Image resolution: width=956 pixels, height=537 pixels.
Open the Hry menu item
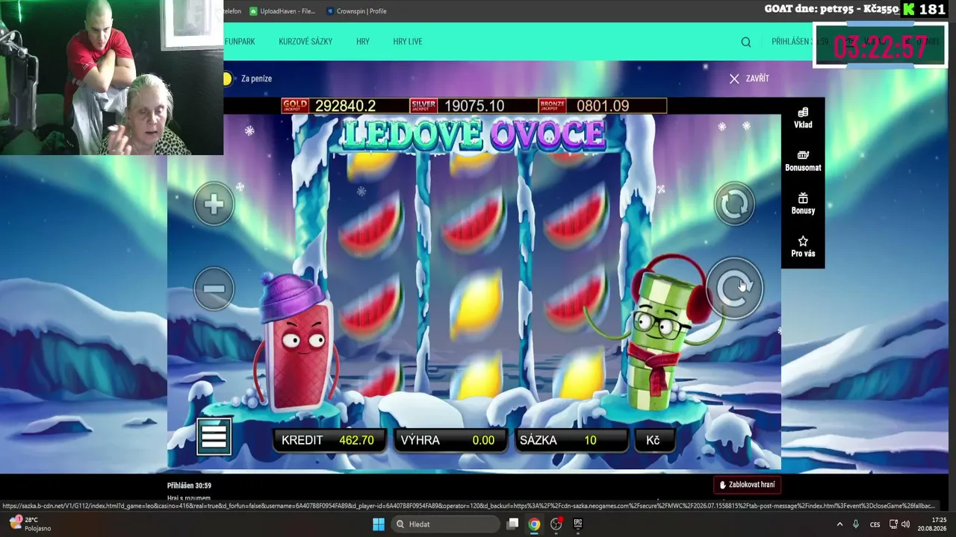tap(363, 41)
